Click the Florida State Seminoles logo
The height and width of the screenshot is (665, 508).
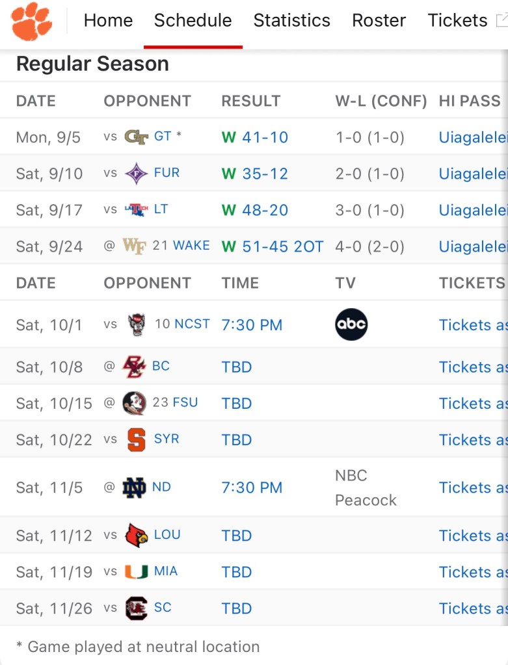[135, 403]
